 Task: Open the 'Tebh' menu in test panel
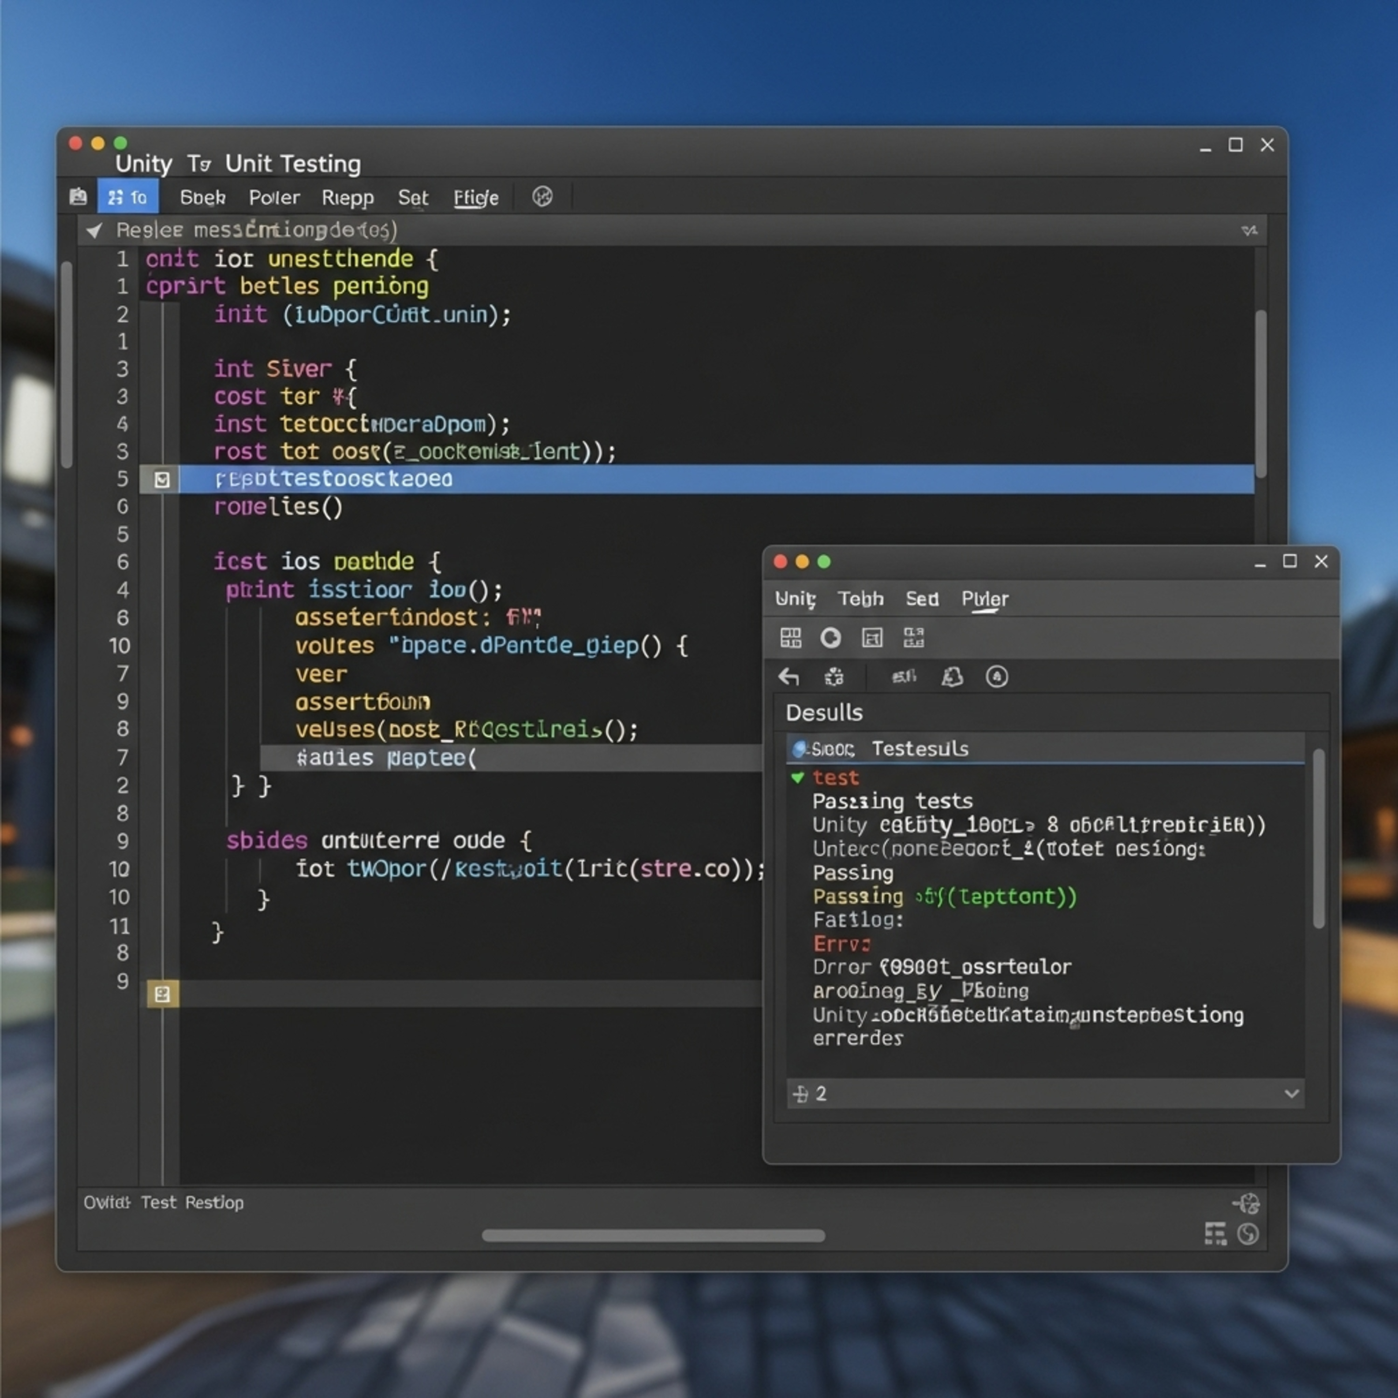pyautogui.click(x=860, y=598)
